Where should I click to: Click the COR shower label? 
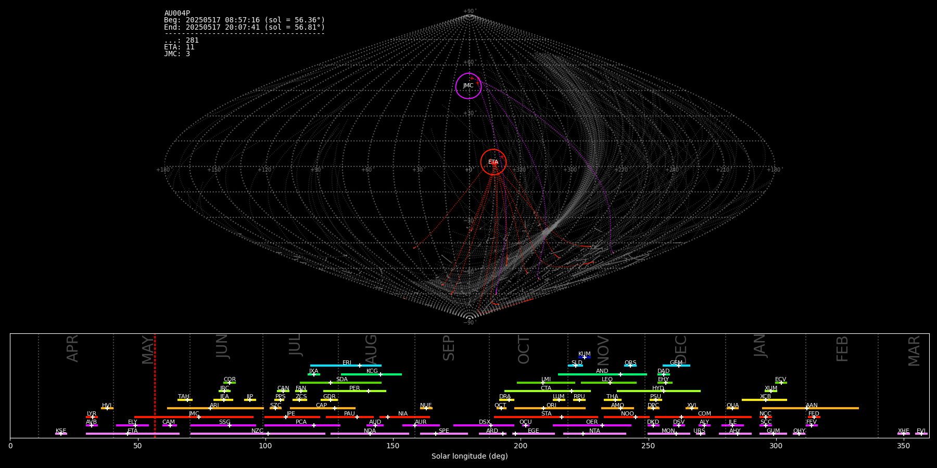coord(230,380)
